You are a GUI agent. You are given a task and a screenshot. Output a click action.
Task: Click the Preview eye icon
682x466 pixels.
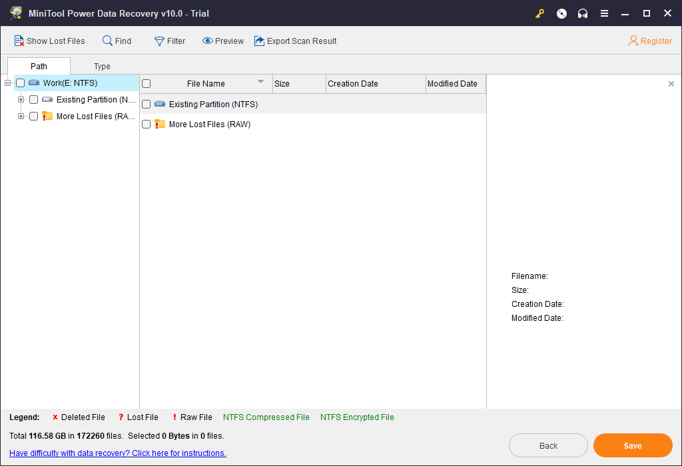click(208, 41)
